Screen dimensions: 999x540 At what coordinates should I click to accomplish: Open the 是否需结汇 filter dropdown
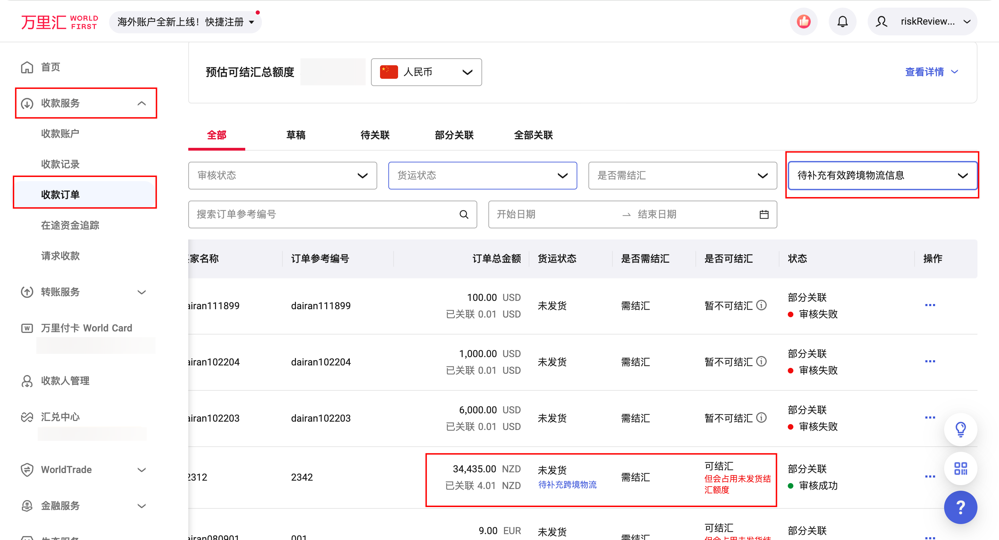(x=682, y=176)
